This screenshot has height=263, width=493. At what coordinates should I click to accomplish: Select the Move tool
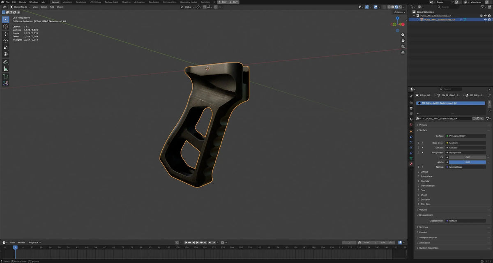point(6,34)
